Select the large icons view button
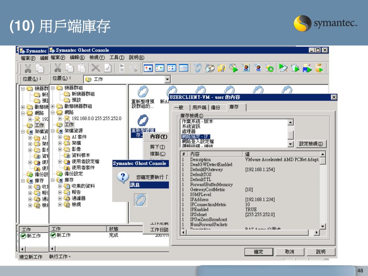Viewport: 368px width, 276px height. point(148,68)
